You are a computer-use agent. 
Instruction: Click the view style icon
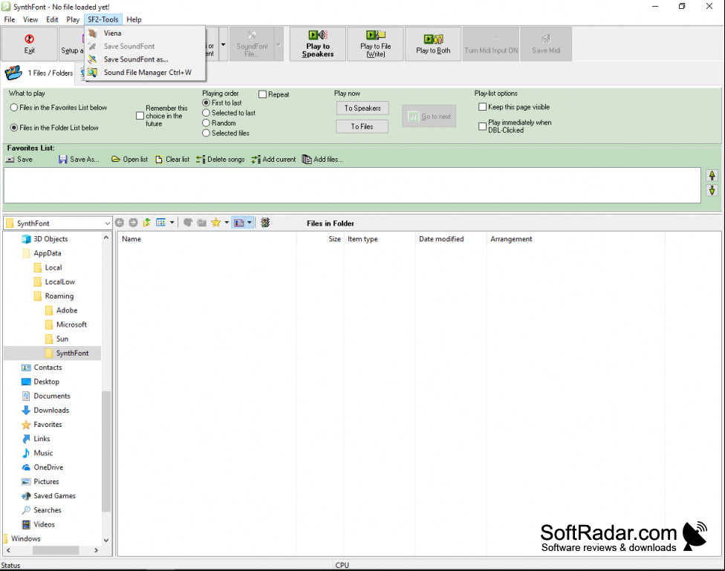161,223
